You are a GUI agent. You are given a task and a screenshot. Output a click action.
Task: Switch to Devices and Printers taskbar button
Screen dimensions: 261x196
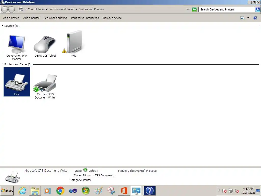[x=137, y=190]
